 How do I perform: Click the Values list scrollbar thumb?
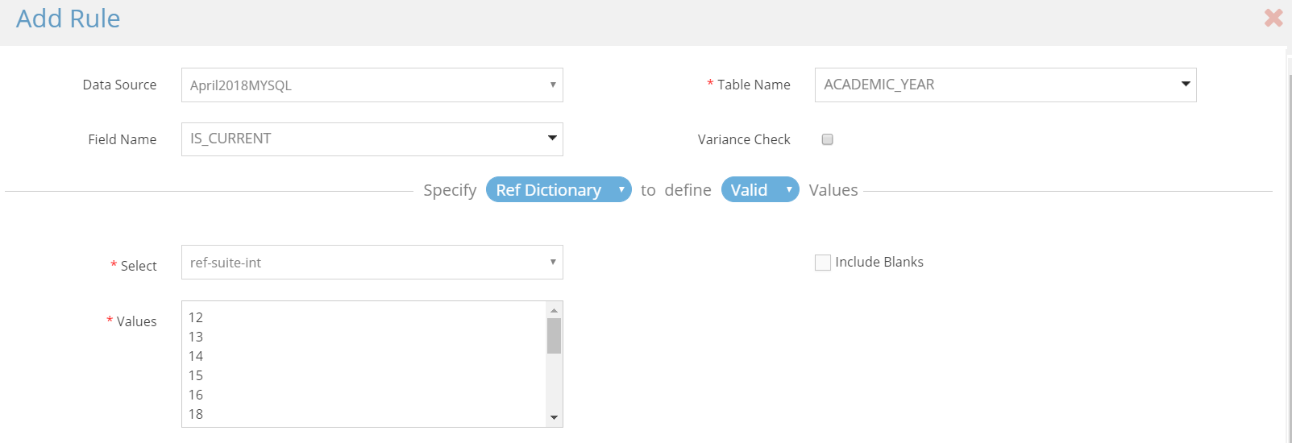point(554,336)
